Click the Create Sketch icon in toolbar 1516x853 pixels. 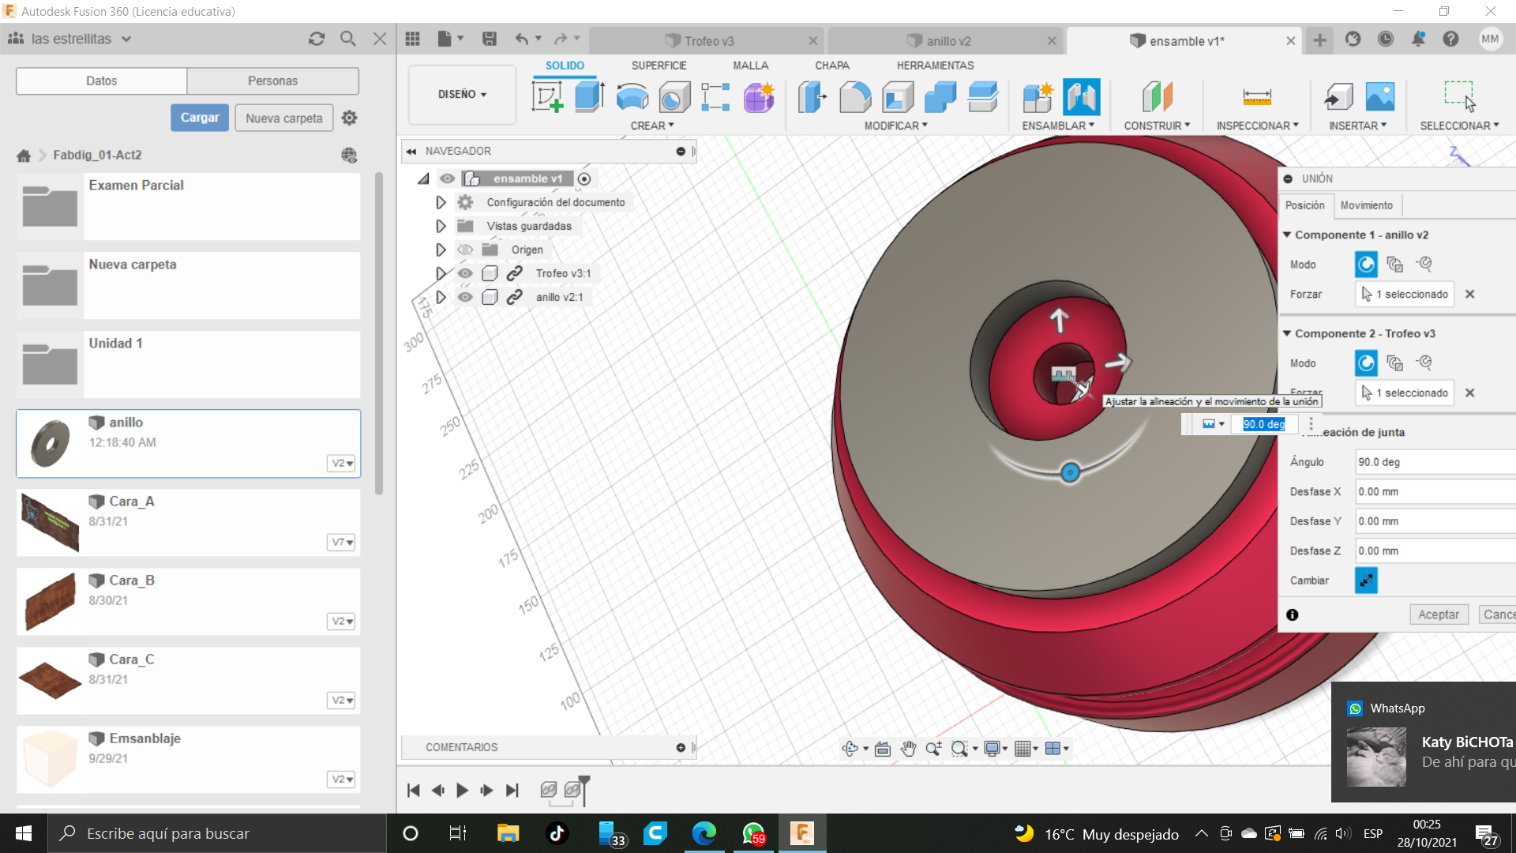click(x=547, y=97)
